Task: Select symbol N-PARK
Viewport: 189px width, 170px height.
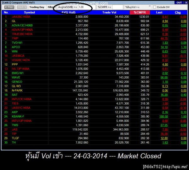Action: [x=17, y=91]
